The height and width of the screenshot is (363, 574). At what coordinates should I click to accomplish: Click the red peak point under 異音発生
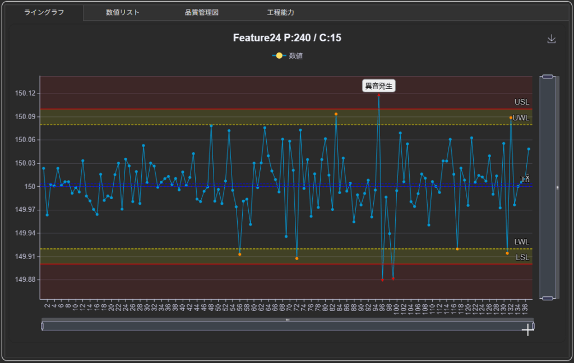pyautogui.click(x=379, y=95)
